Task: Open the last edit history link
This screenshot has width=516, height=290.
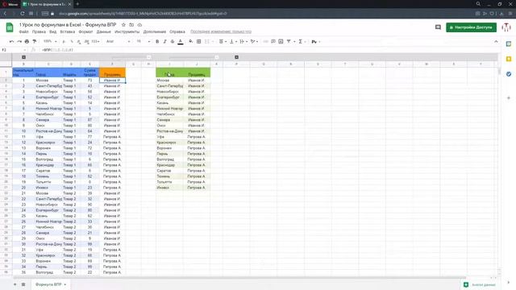Action: (x=221, y=32)
